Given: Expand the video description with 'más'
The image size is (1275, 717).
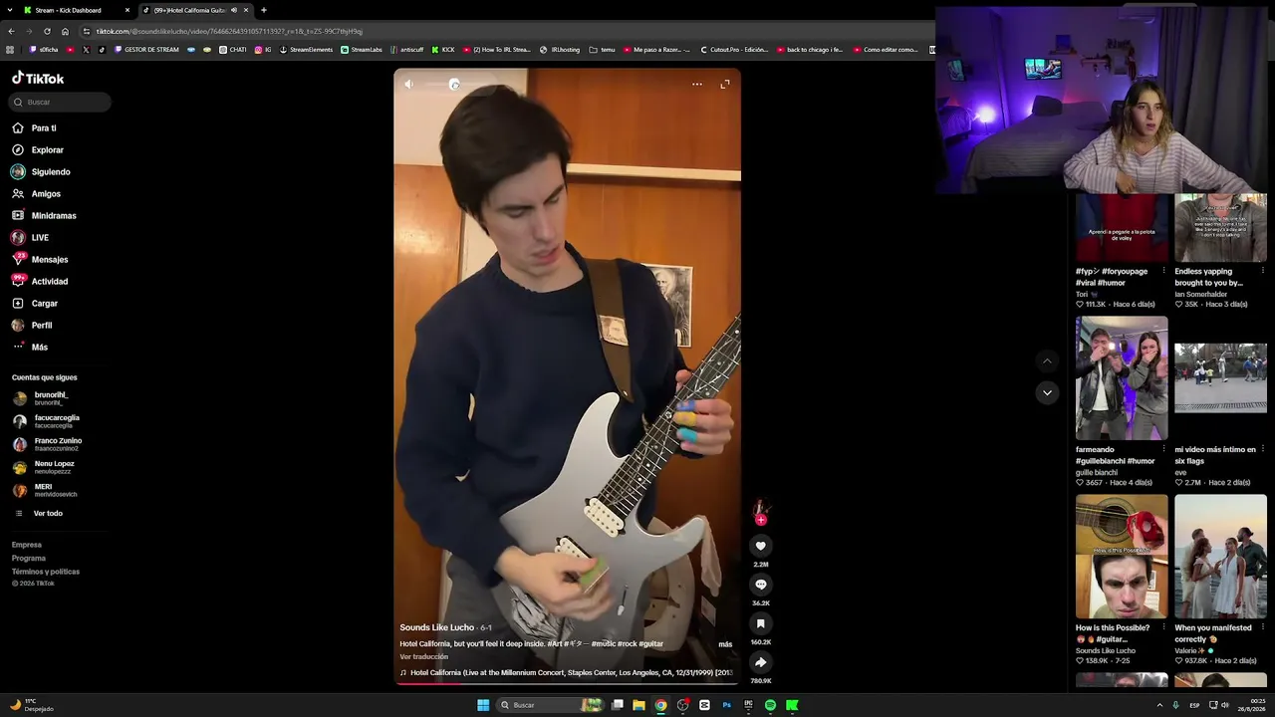Looking at the screenshot, I should [x=725, y=644].
